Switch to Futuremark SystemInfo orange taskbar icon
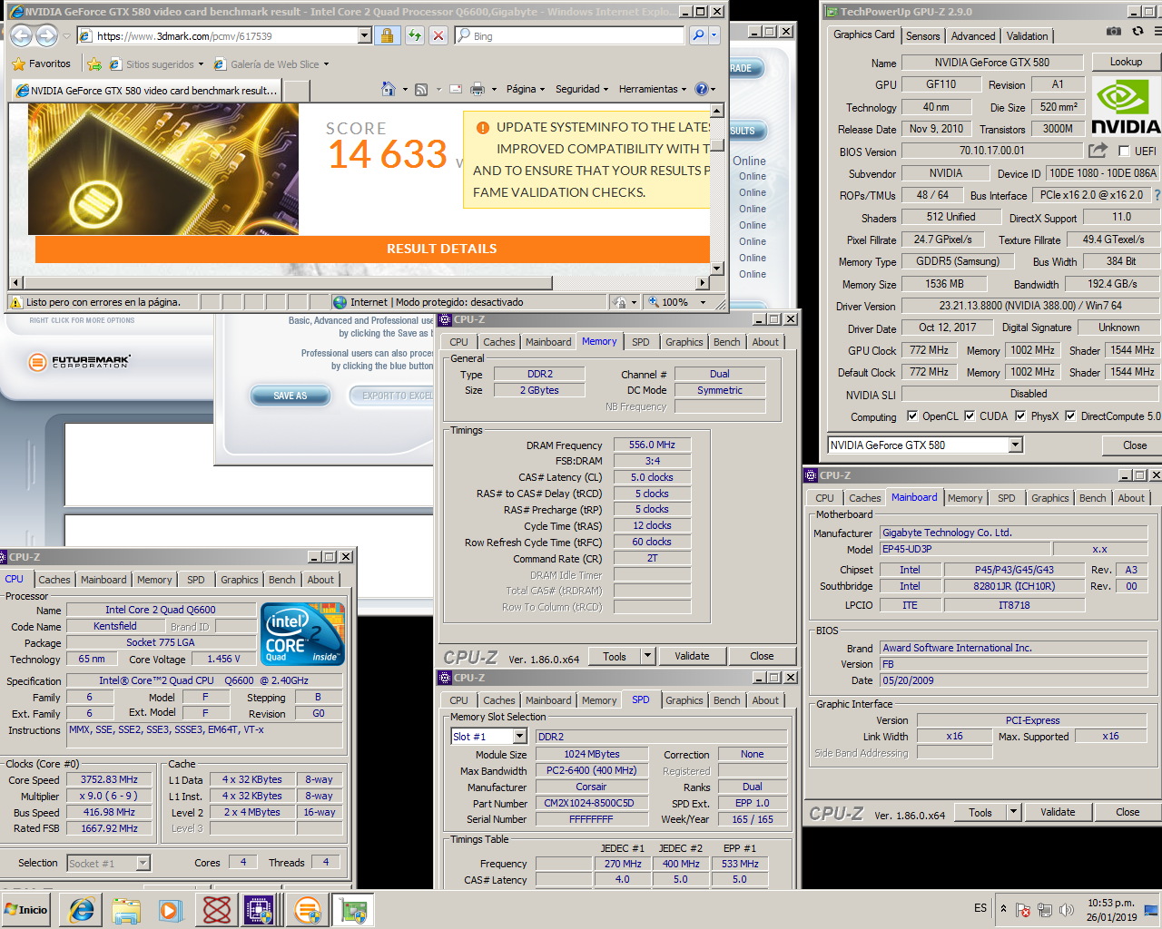This screenshot has width=1162, height=929. (x=308, y=910)
